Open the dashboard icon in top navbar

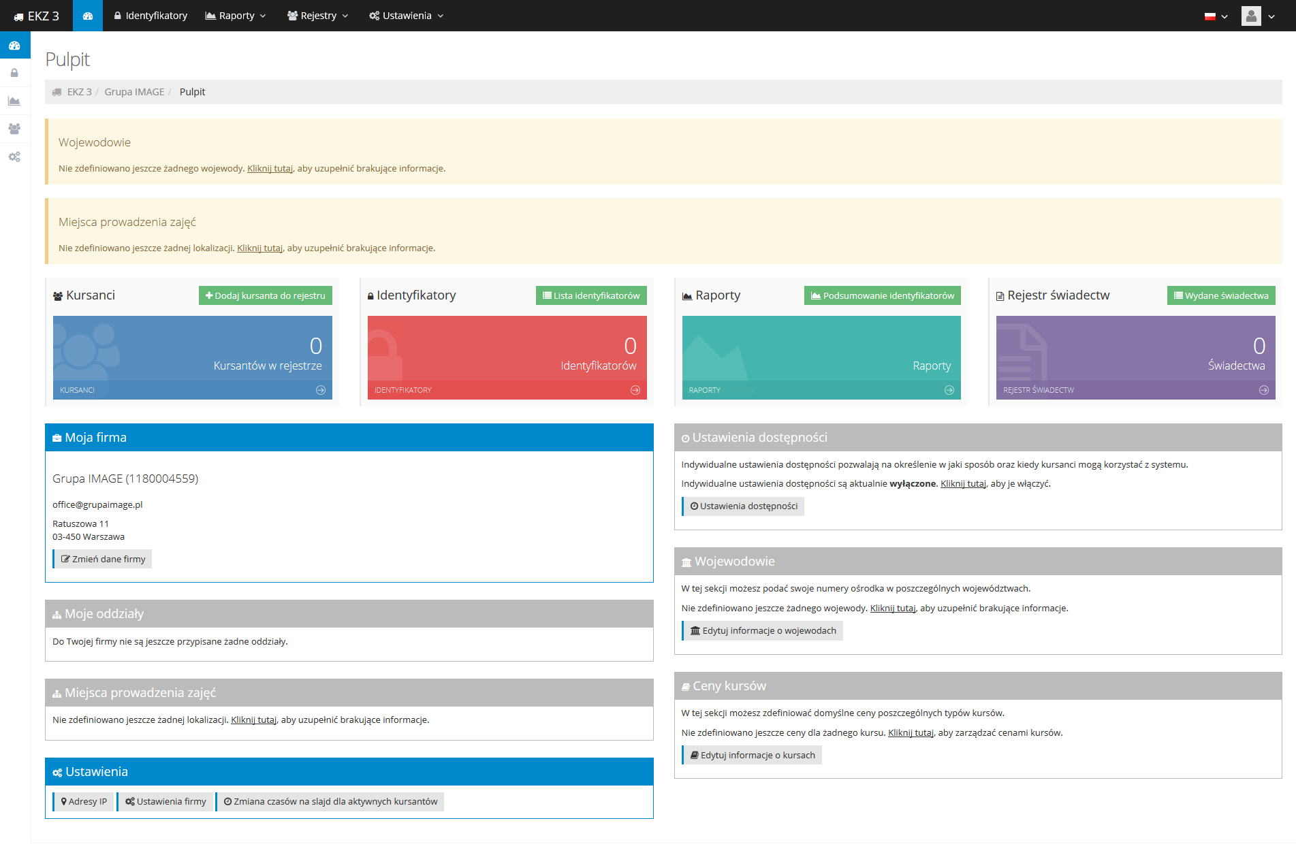pyautogui.click(x=88, y=16)
